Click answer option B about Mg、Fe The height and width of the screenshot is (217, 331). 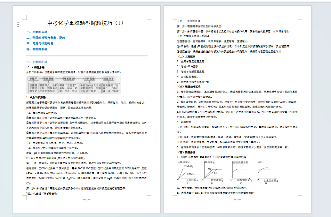(x=215, y=193)
